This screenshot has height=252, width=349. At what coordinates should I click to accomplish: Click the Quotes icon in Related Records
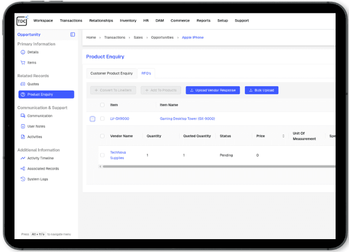(x=23, y=84)
